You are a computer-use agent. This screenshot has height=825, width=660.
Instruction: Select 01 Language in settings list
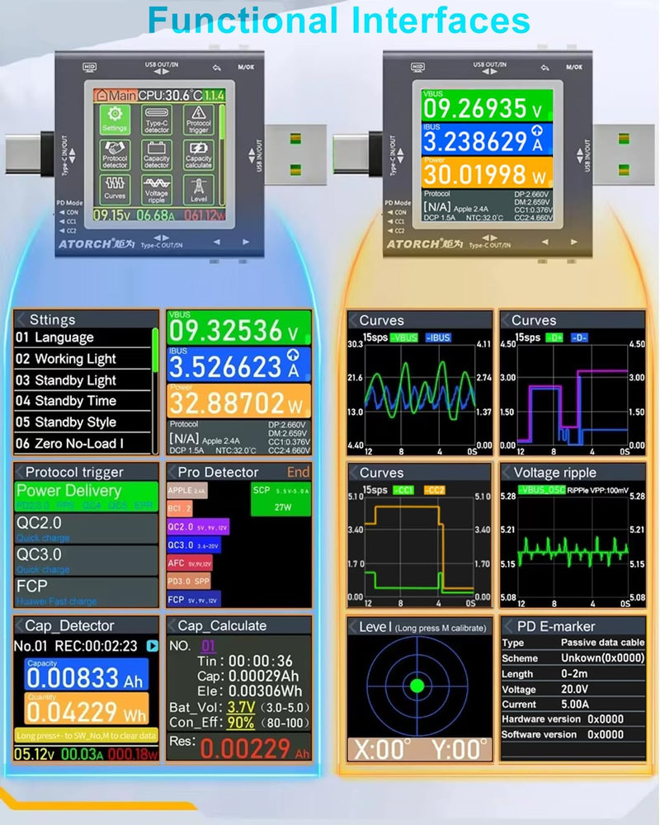[x=82, y=337]
